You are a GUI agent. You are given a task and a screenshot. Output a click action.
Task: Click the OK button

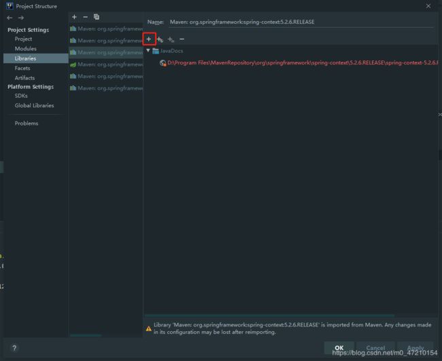pyautogui.click(x=339, y=348)
